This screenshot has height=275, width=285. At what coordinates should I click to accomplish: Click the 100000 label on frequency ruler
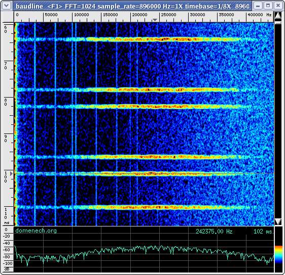[82, 15]
